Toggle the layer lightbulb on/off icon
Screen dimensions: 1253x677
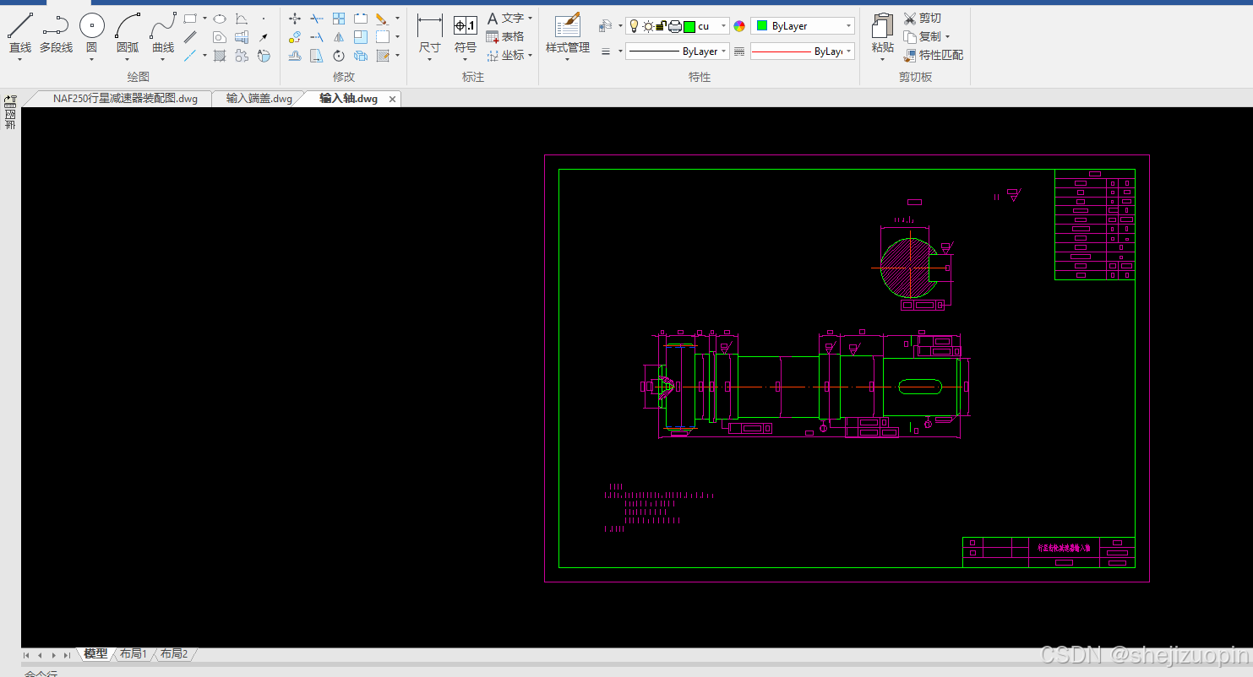click(635, 26)
